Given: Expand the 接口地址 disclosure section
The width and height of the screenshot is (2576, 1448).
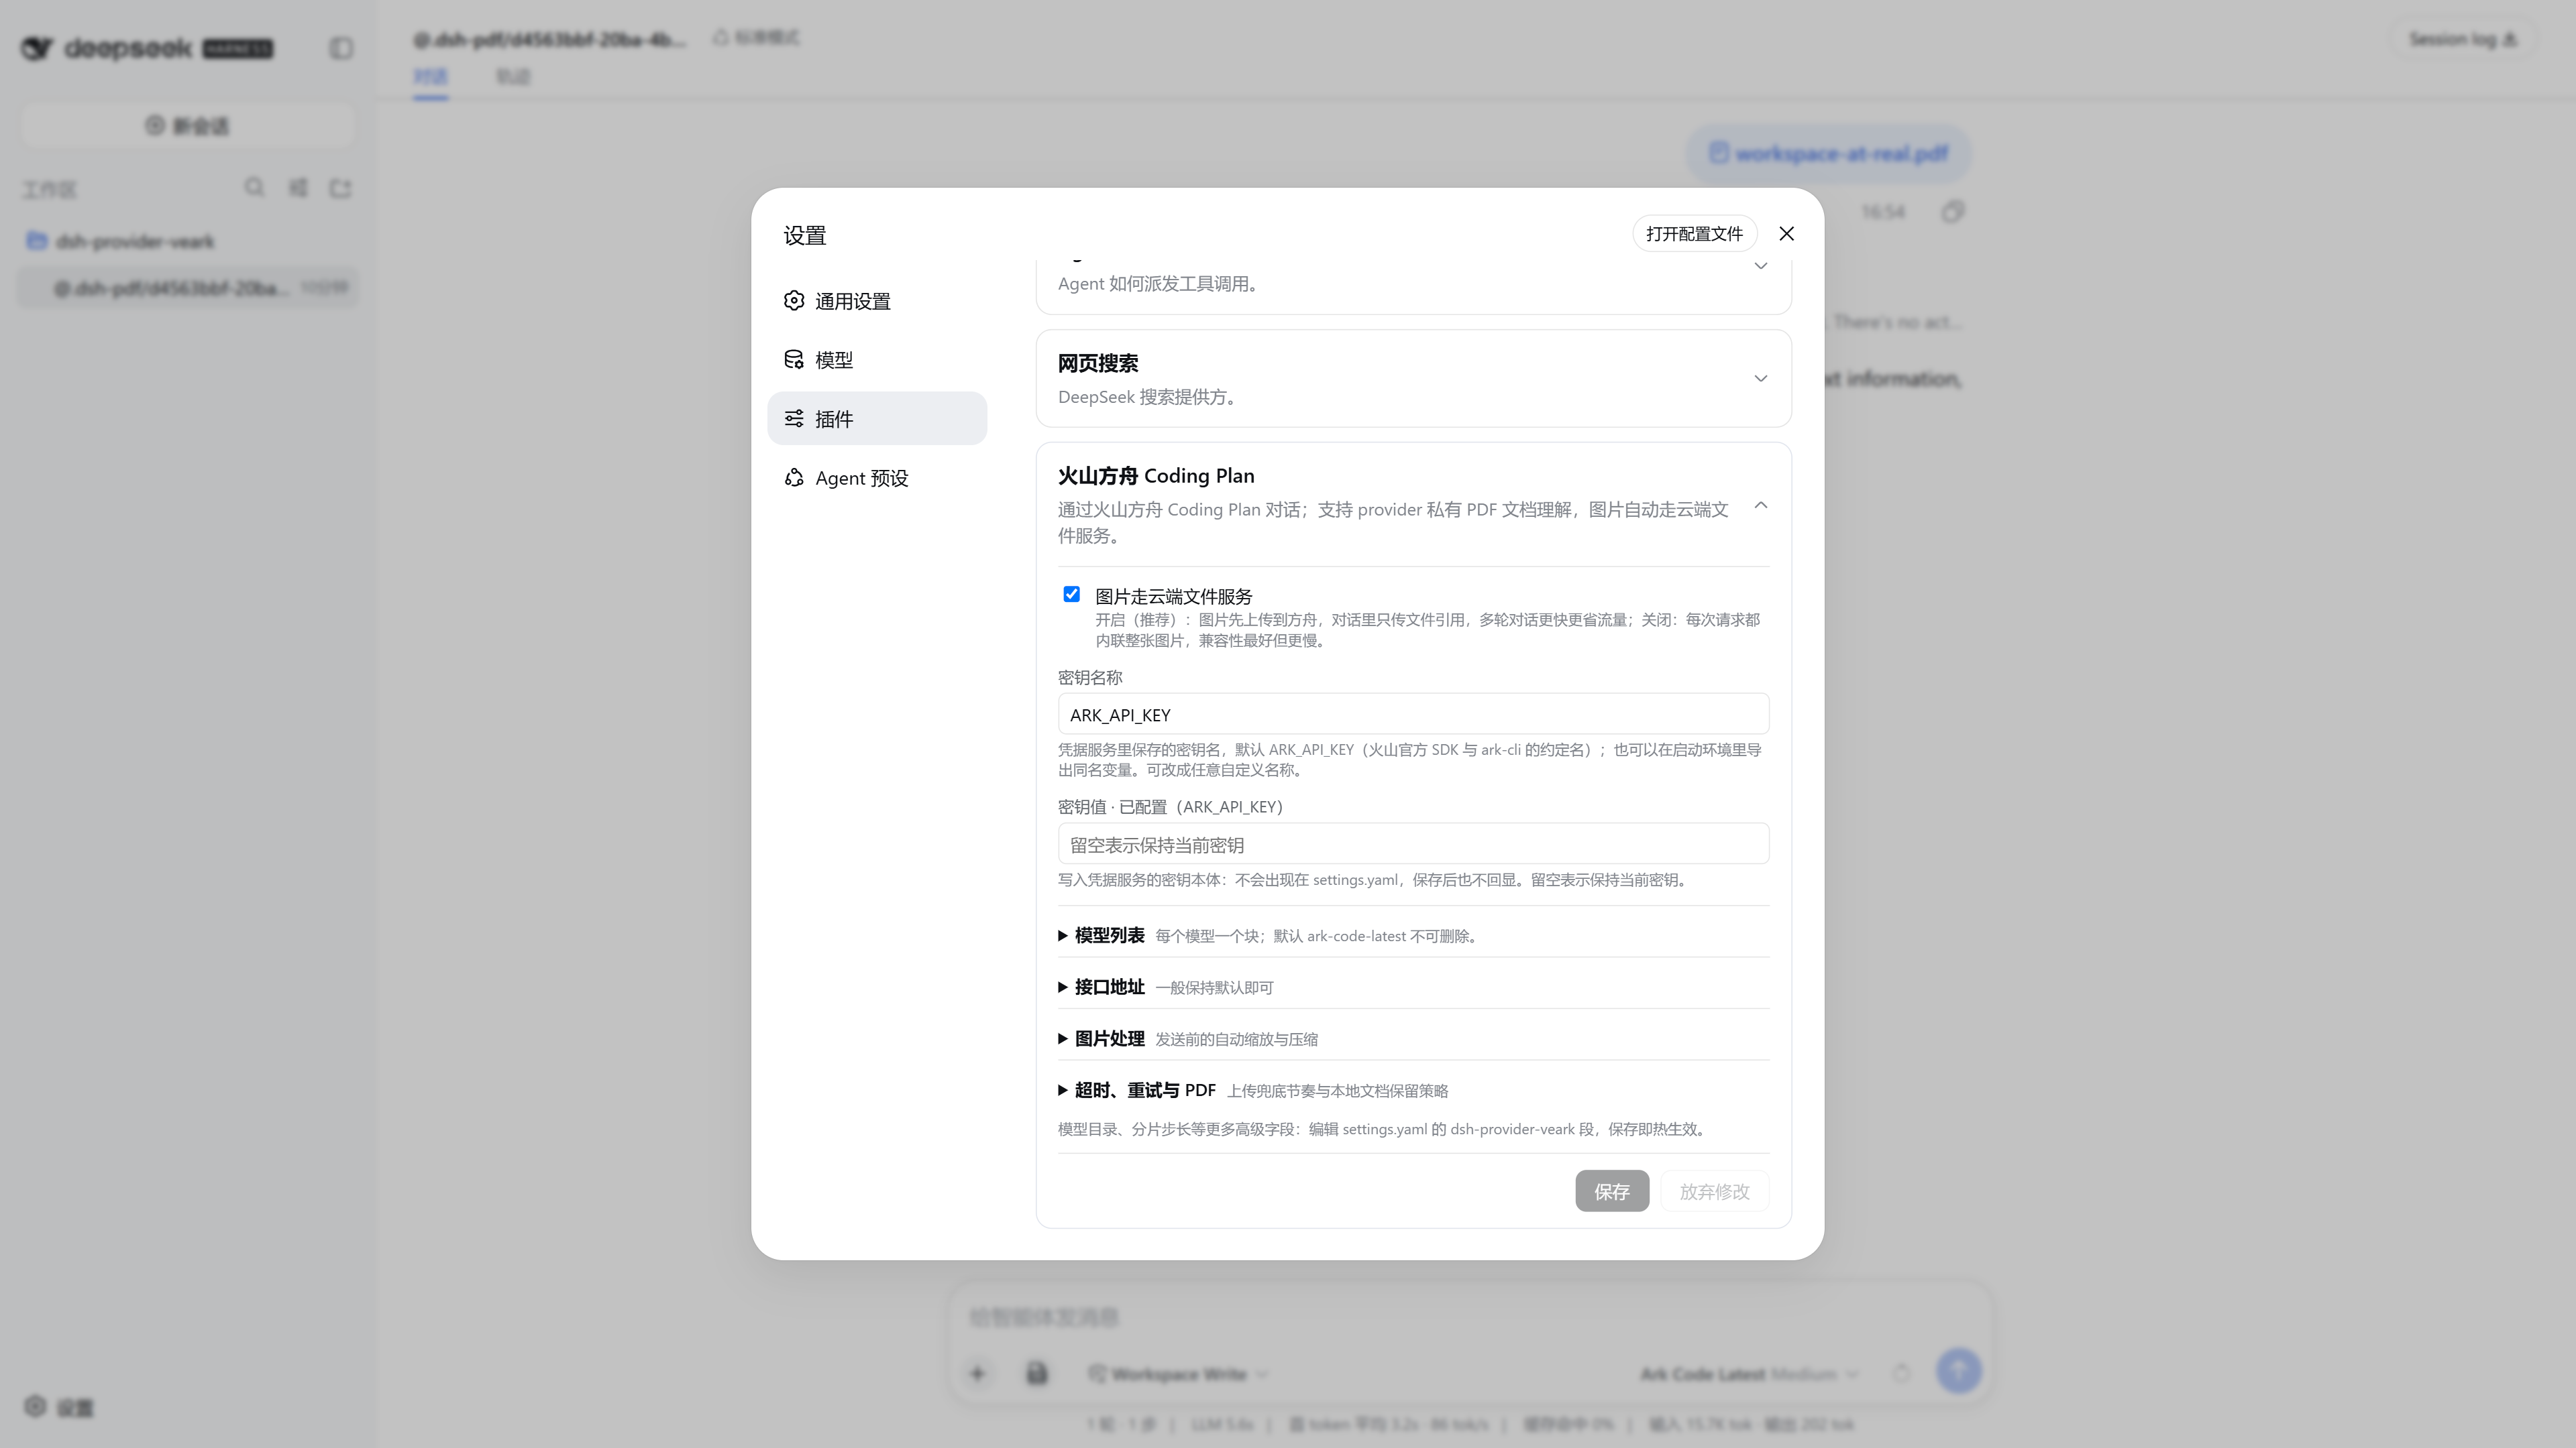Looking at the screenshot, I should 1413,987.
